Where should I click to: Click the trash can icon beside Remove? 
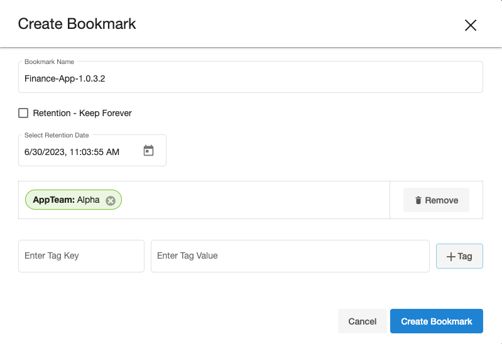tap(418, 200)
